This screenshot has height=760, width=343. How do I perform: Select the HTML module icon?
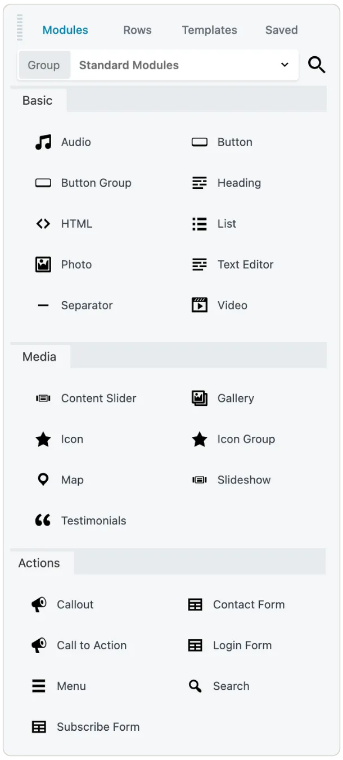43,224
